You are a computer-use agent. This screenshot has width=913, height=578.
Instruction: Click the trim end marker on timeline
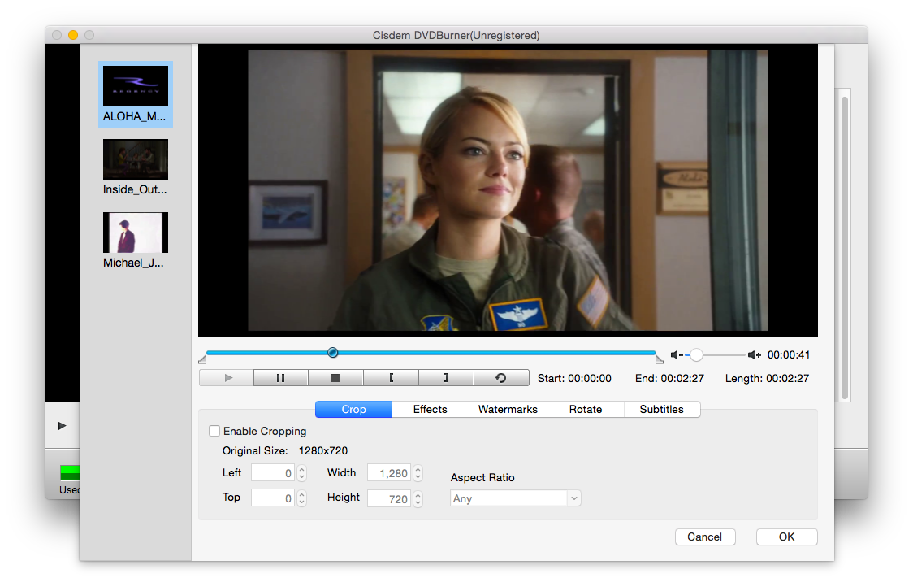coord(659,359)
